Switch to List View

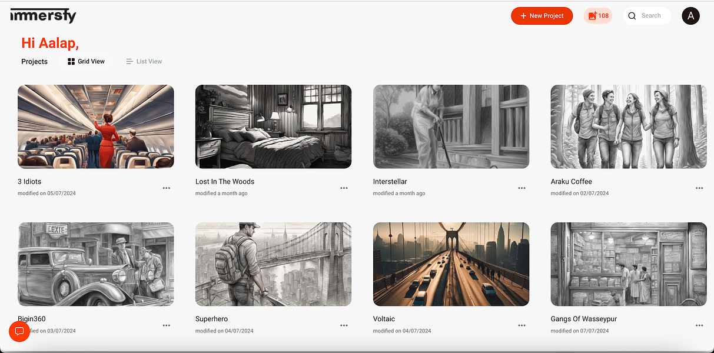pos(144,61)
